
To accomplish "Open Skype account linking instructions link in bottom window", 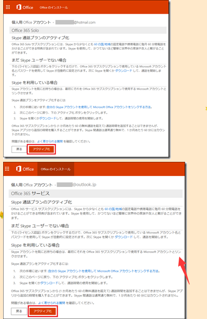I will [103, 271].
